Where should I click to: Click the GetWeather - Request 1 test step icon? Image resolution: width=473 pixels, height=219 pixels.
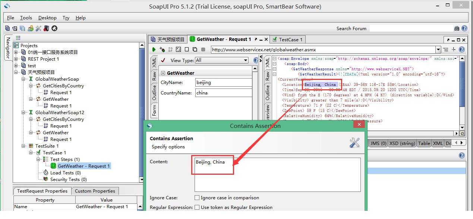pos(53,166)
